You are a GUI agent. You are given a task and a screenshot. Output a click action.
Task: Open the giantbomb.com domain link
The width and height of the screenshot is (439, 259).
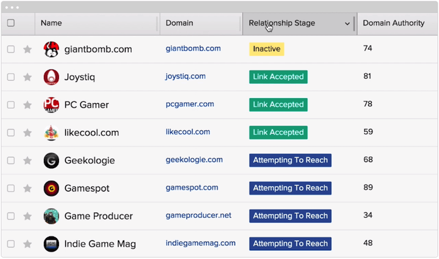(193, 48)
